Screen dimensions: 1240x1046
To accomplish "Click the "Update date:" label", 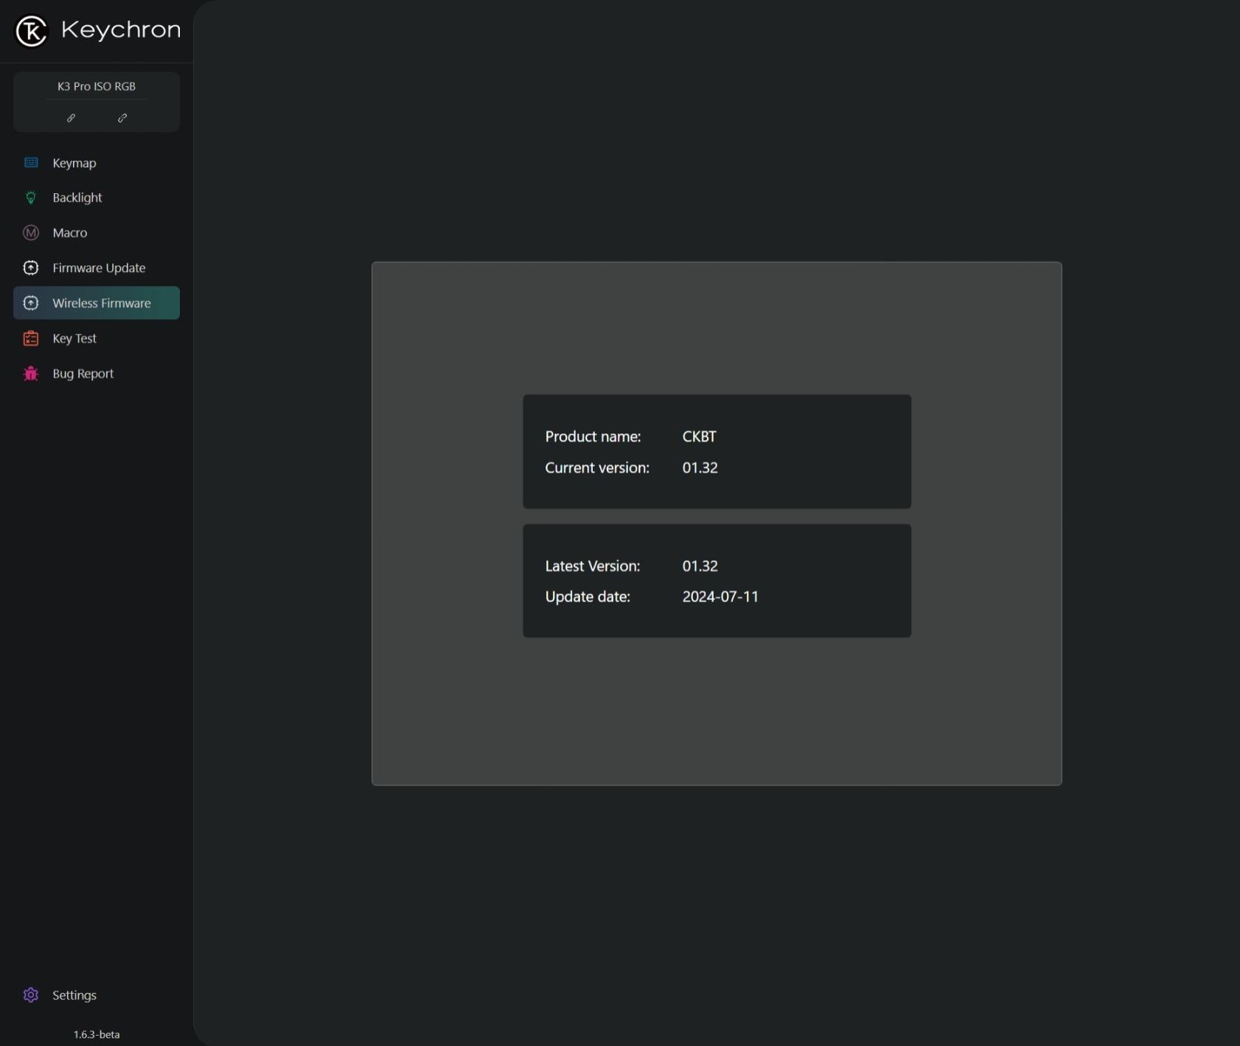I will (588, 597).
